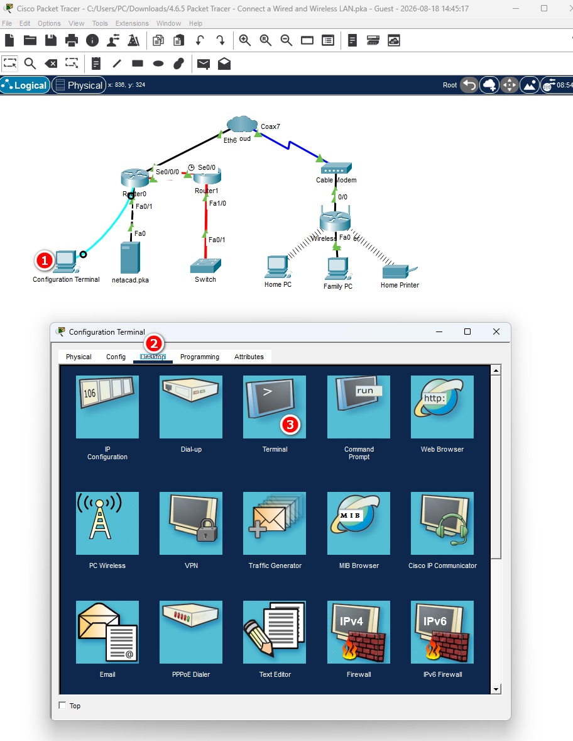The width and height of the screenshot is (573, 741).
Task: Pick the Inspect magnifier tool
Action: [x=30, y=64]
